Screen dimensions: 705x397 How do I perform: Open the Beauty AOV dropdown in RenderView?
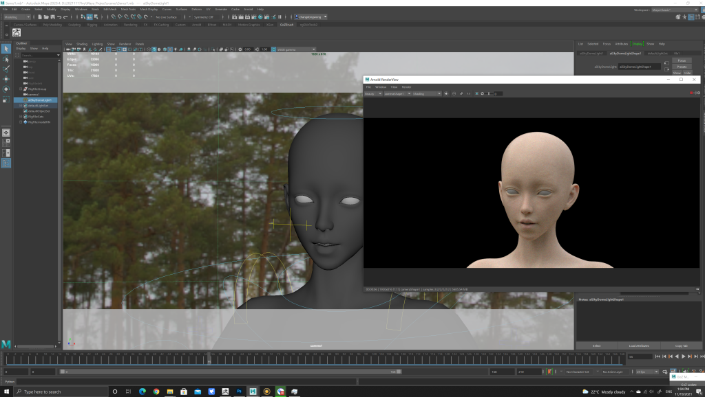coord(372,93)
